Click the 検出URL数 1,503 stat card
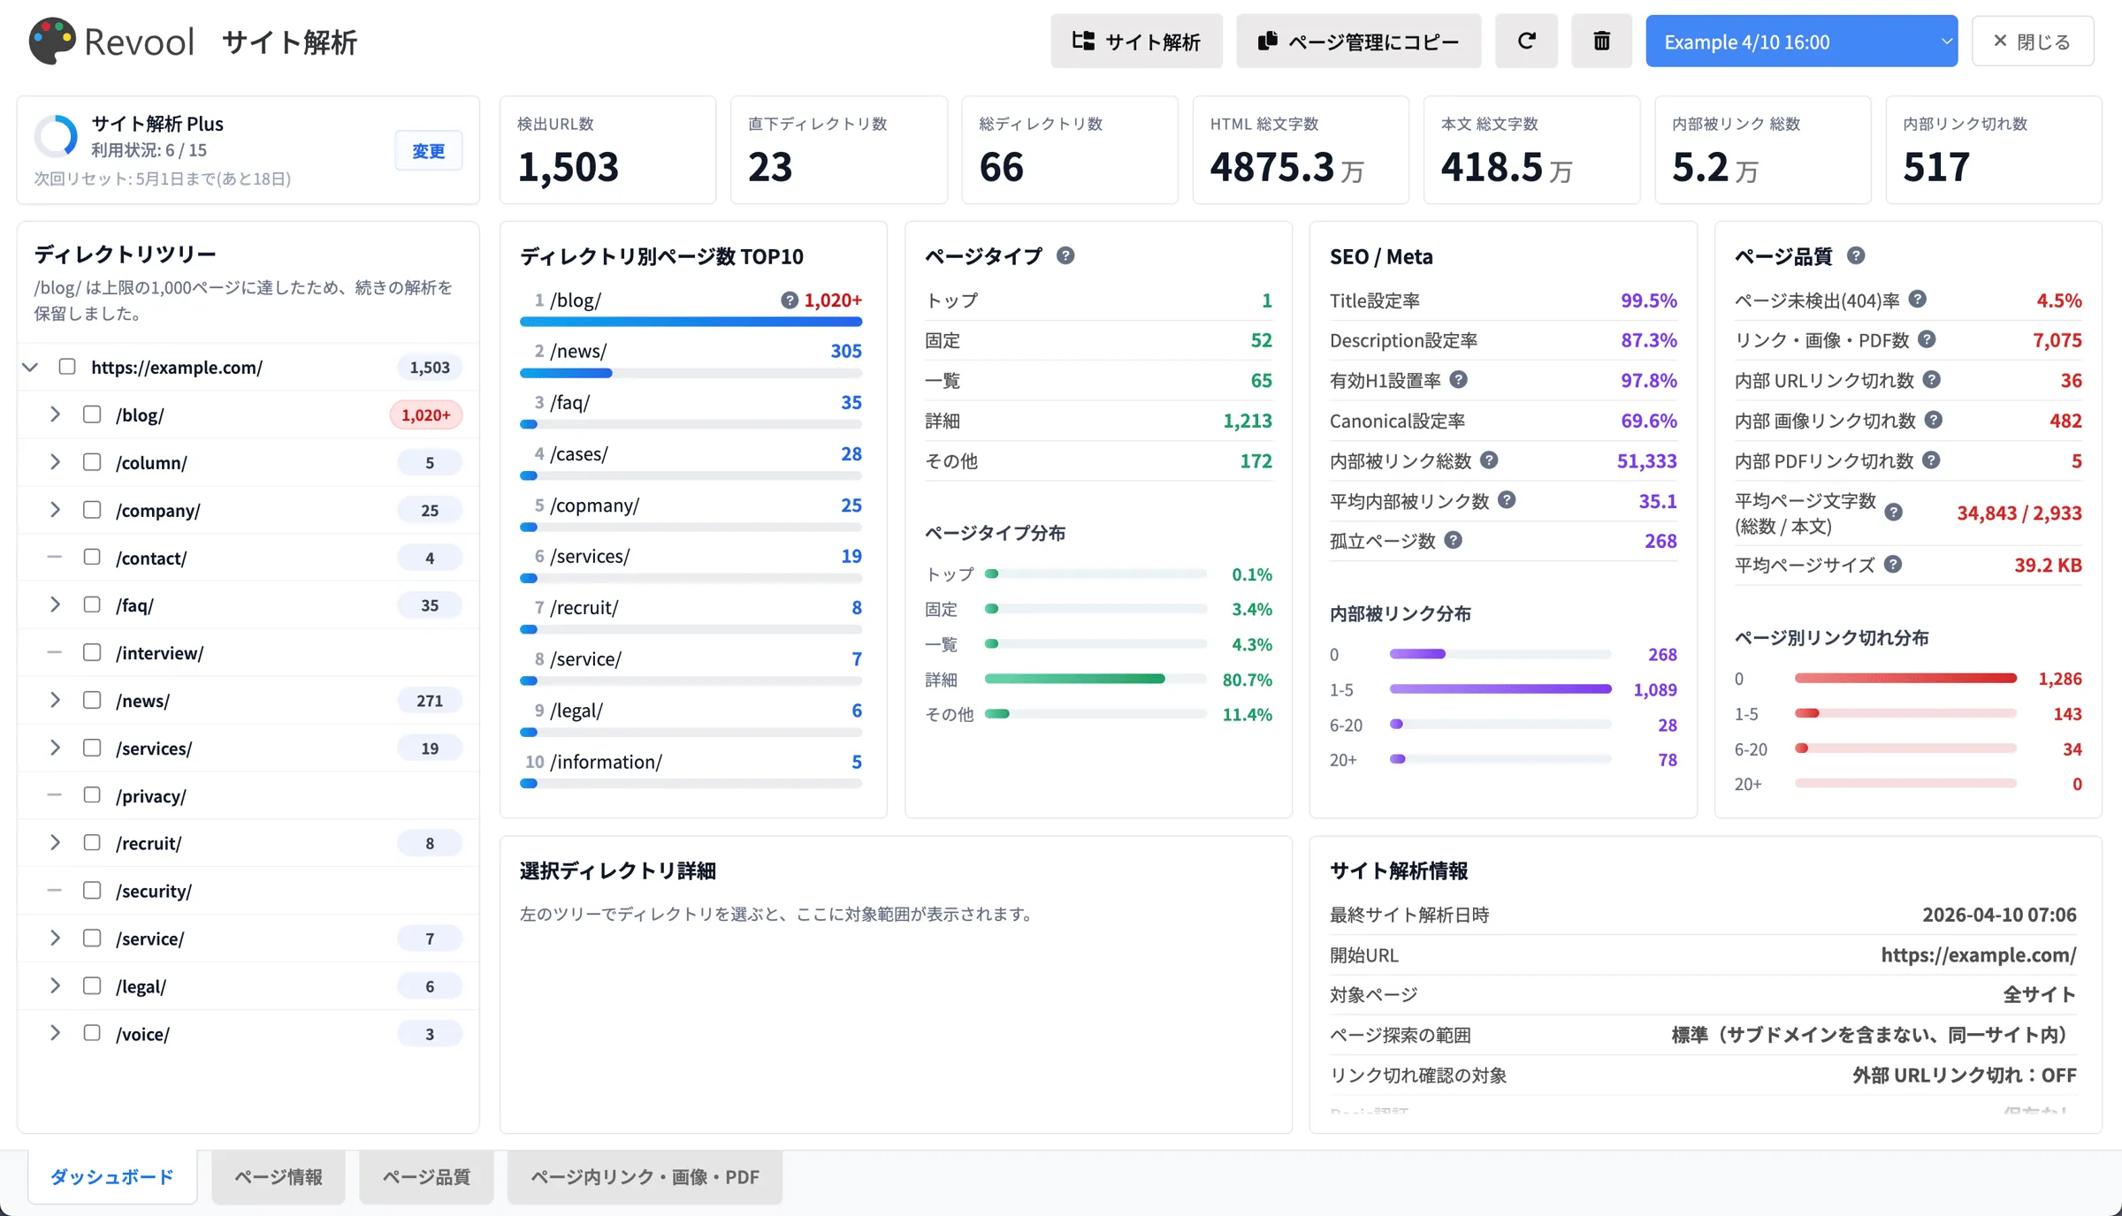Viewport: 2122px width, 1216px height. coord(607,150)
